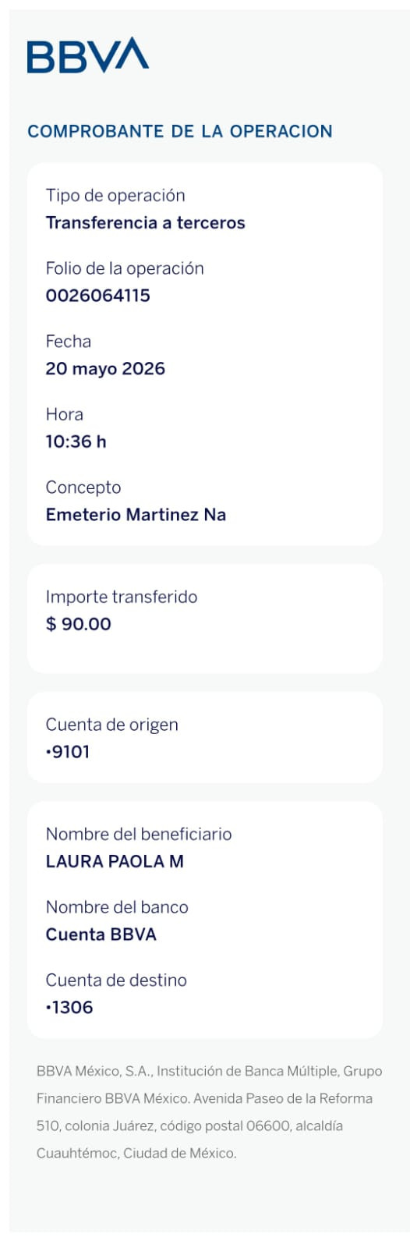
Task: Click the date 20 mayo 2026
Action: tap(105, 368)
